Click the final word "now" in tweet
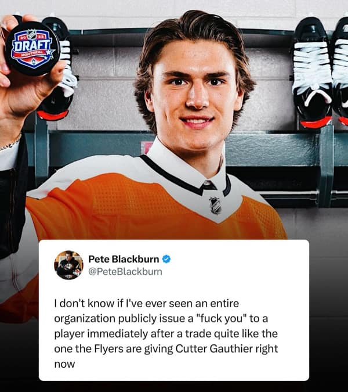The image size is (348, 392). pyautogui.click(x=64, y=364)
